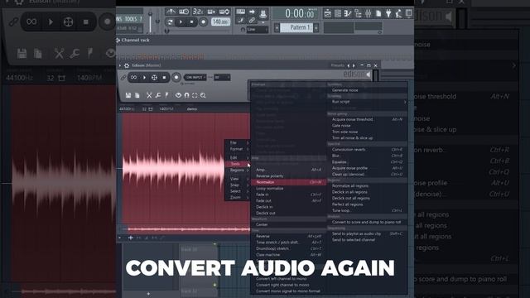This screenshot has height=298, width=530.
Task: Click the 3.2 countdown icon in FL toolbar
Action: (x=198, y=12)
